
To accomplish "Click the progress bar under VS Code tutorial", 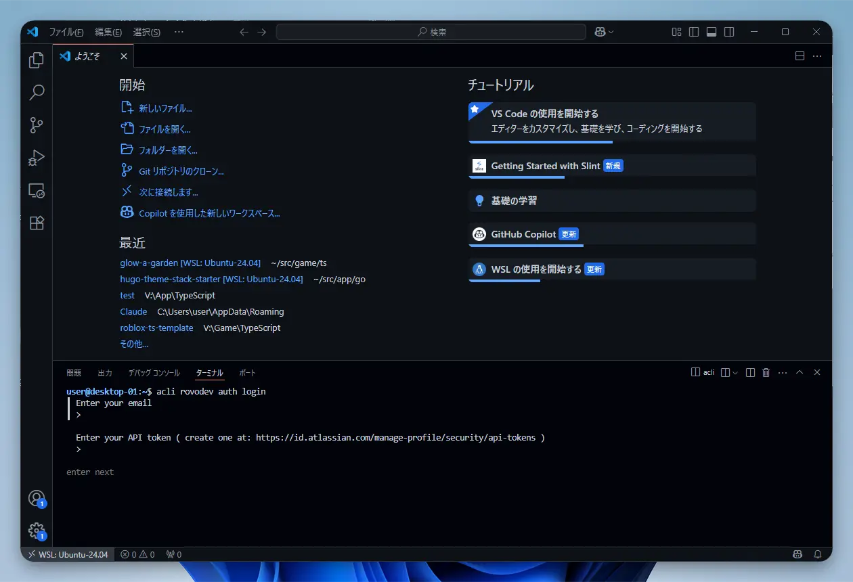I will tap(540, 141).
